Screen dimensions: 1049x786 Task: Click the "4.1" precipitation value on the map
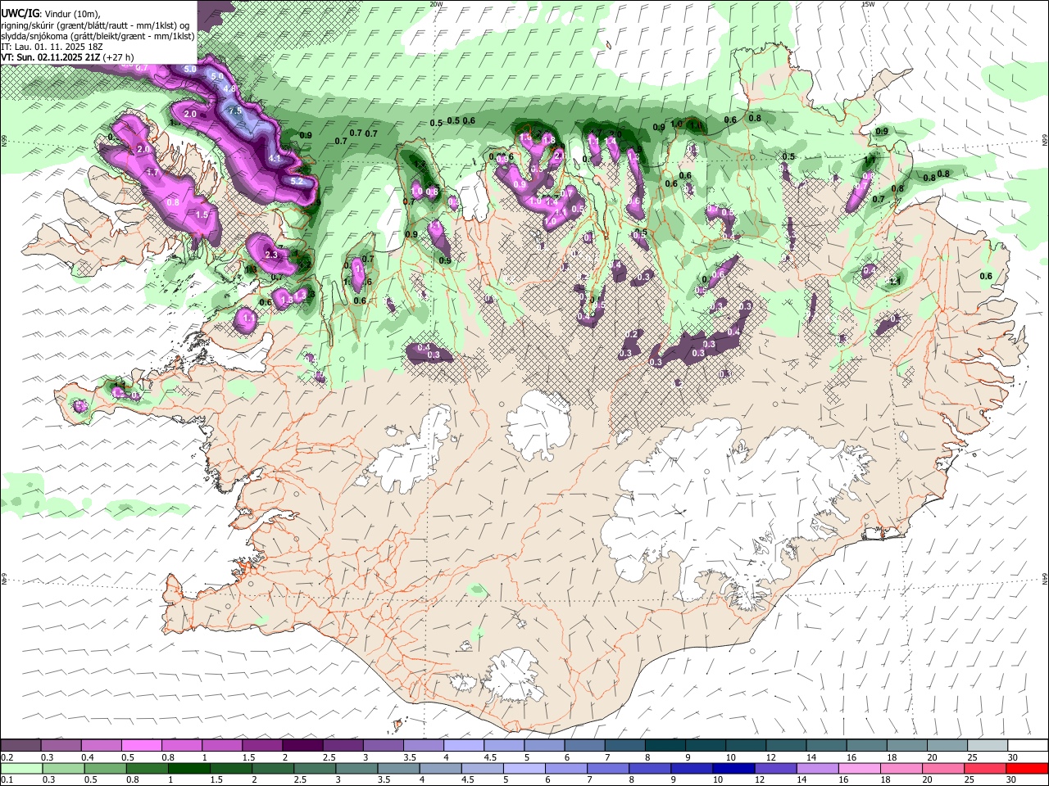click(275, 158)
